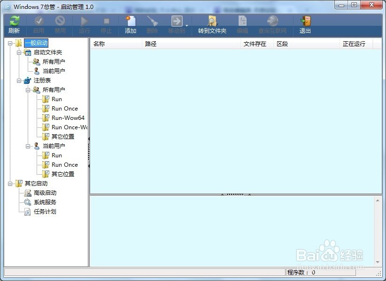Select the 其它启动 tree item
This screenshot has width=386, height=281.
pyautogui.click(x=36, y=183)
